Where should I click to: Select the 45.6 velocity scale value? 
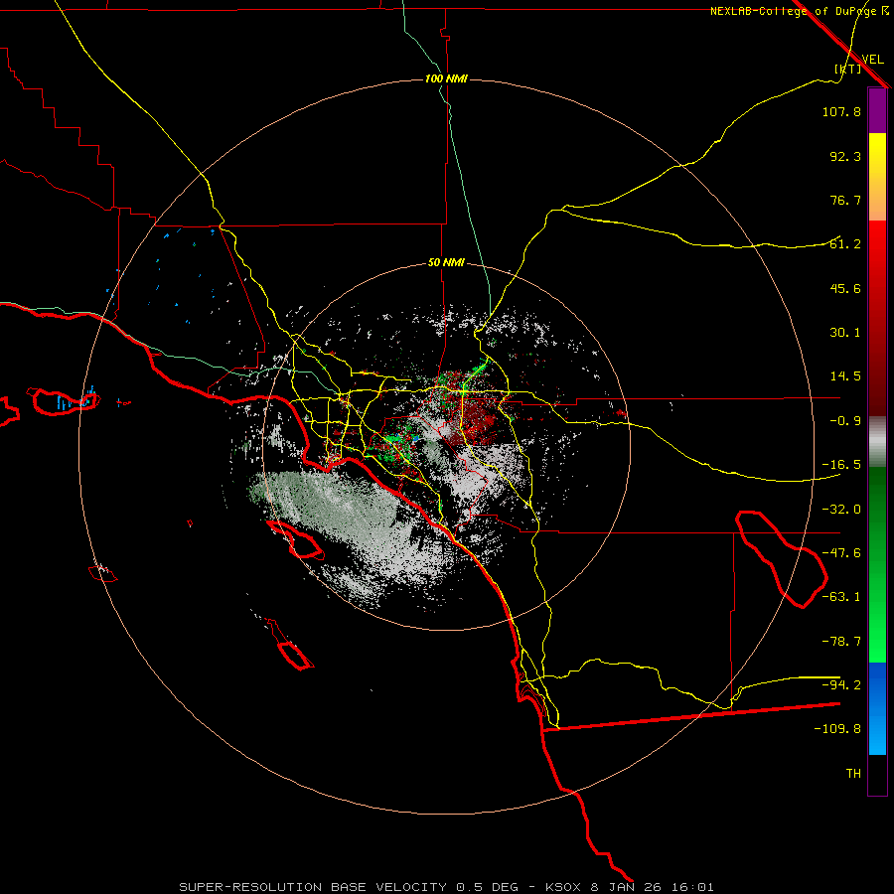tap(845, 288)
